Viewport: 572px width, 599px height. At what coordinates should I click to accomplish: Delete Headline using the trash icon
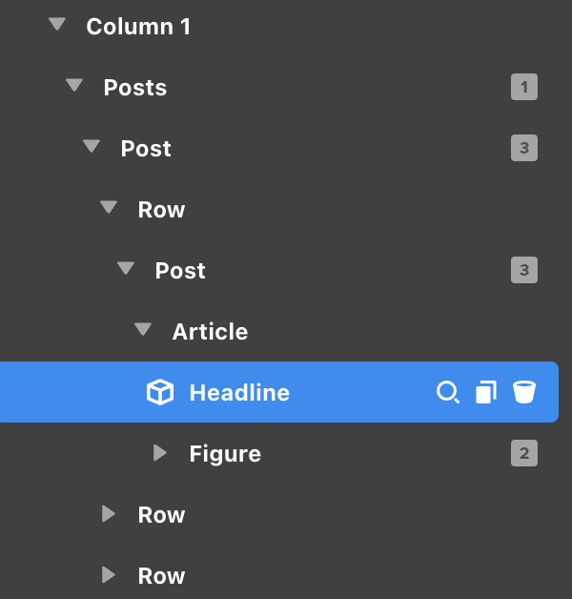click(523, 392)
